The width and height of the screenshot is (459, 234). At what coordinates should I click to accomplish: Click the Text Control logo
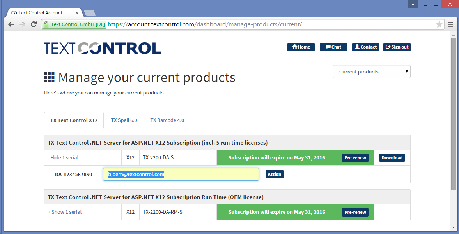click(x=103, y=48)
